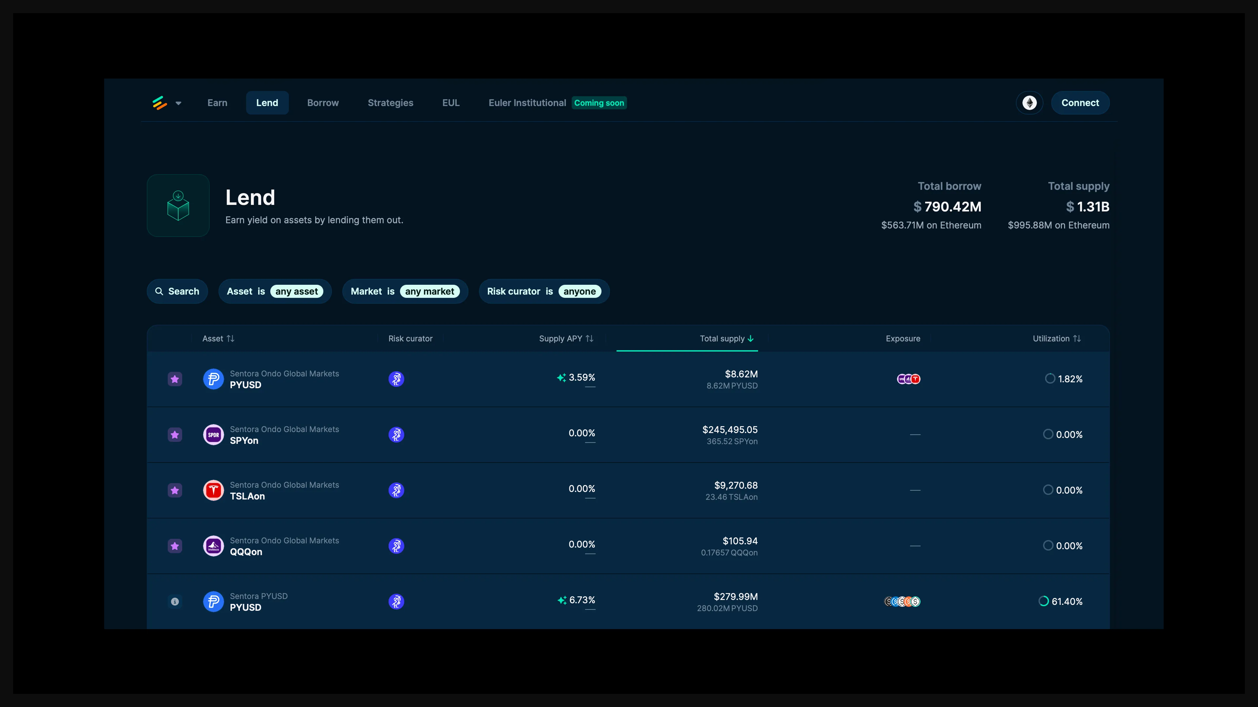
Task: View exposure token icons for Sentora PYUSD row
Action: (903, 602)
